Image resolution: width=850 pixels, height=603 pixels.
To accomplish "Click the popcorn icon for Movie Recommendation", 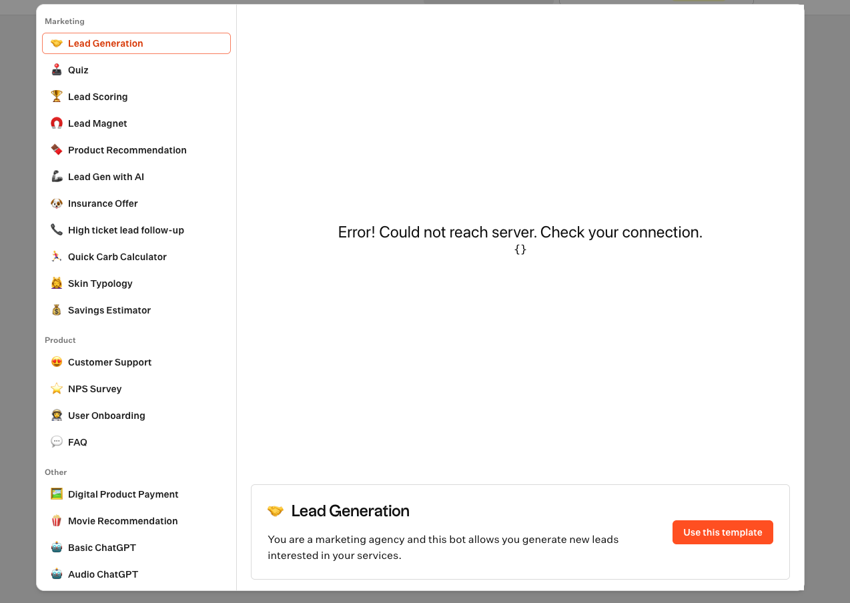I will tap(57, 521).
